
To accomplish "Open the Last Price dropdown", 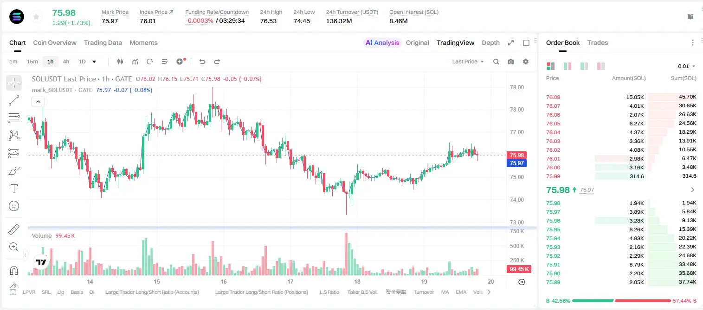I will pos(468,62).
